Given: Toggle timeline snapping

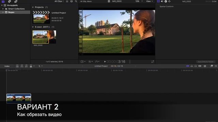Looking at the screenshot, I should pyautogui.click(x=200, y=66).
